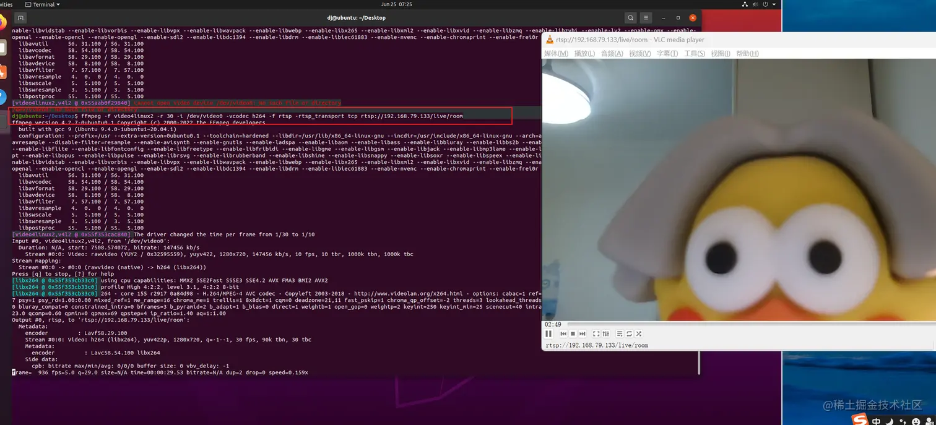Click the VLC elapsed time 02:49
The height and width of the screenshot is (425, 936).
point(553,324)
